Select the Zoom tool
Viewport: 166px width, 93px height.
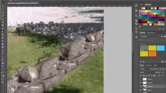[3, 66]
